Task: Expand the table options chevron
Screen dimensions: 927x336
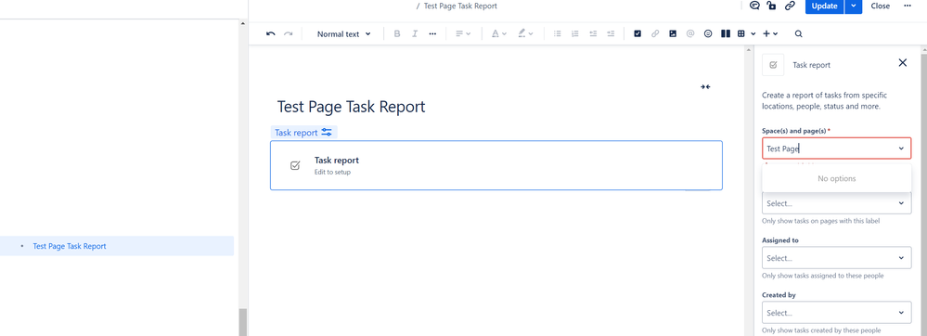Action: pos(753,33)
